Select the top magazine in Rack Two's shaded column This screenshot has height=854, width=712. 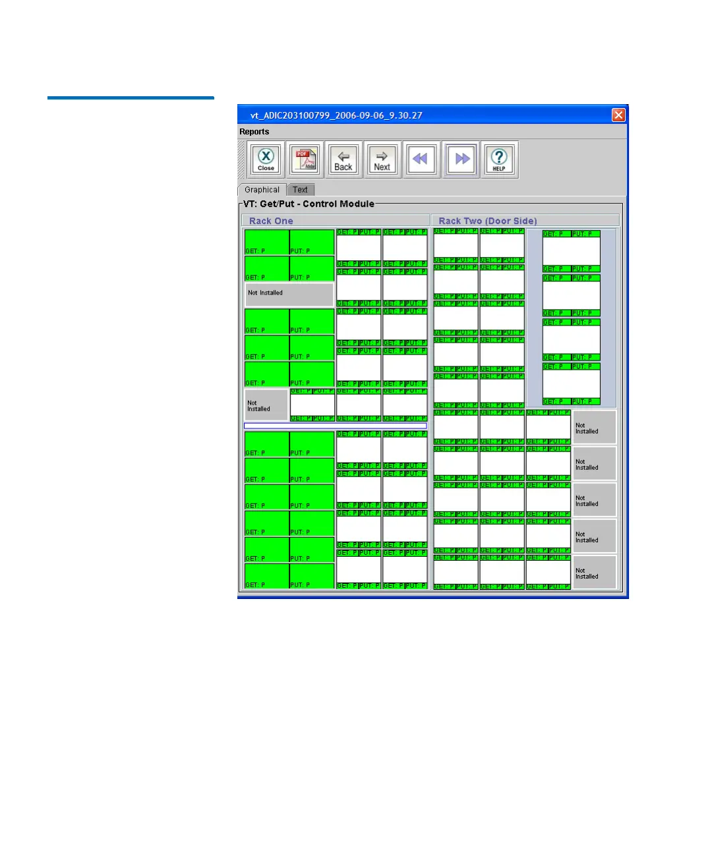point(572,251)
